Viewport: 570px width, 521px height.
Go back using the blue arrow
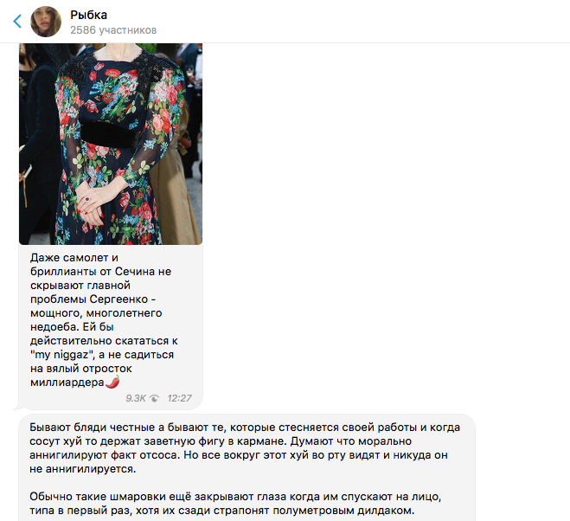tap(17, 21)
